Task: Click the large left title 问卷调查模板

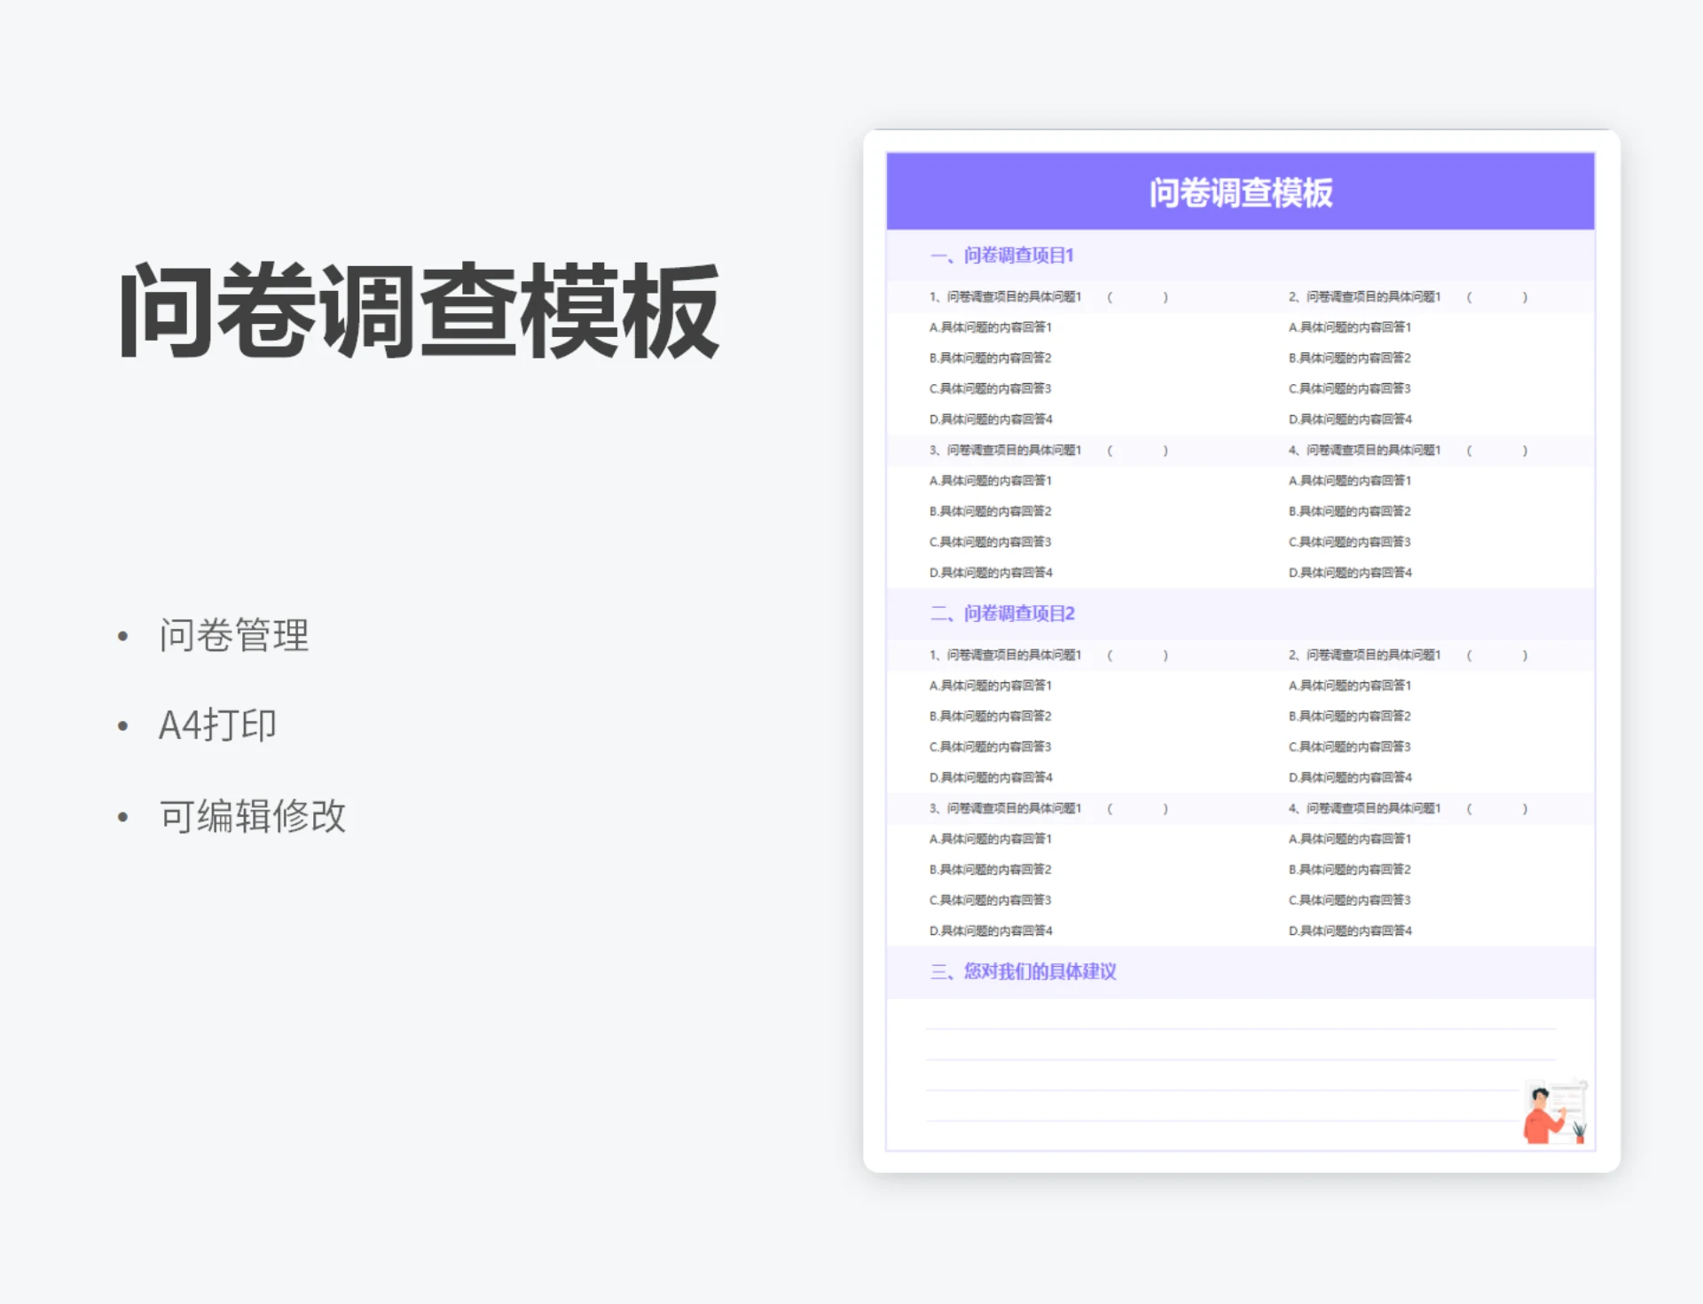Action: [x=419, y=310]
